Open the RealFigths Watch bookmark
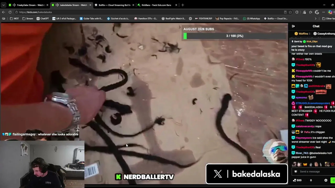Screen dimensions: 335x188 173,19
